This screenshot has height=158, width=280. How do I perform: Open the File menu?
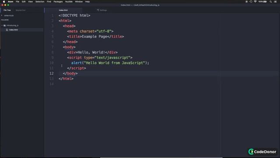(17, 2)
